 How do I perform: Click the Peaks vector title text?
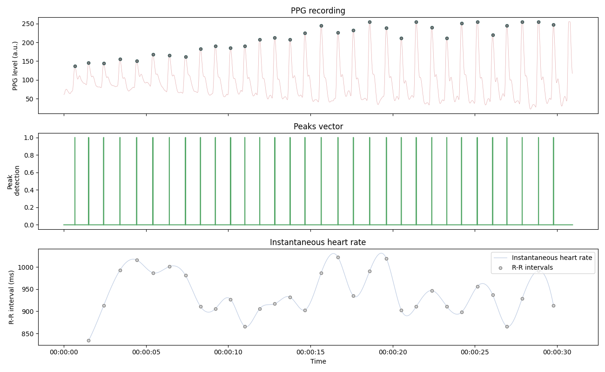pos(318,125)
